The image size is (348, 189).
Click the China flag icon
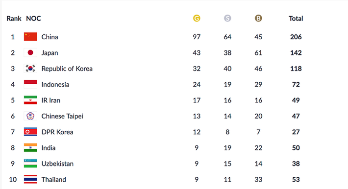click(x=30, y=37)
